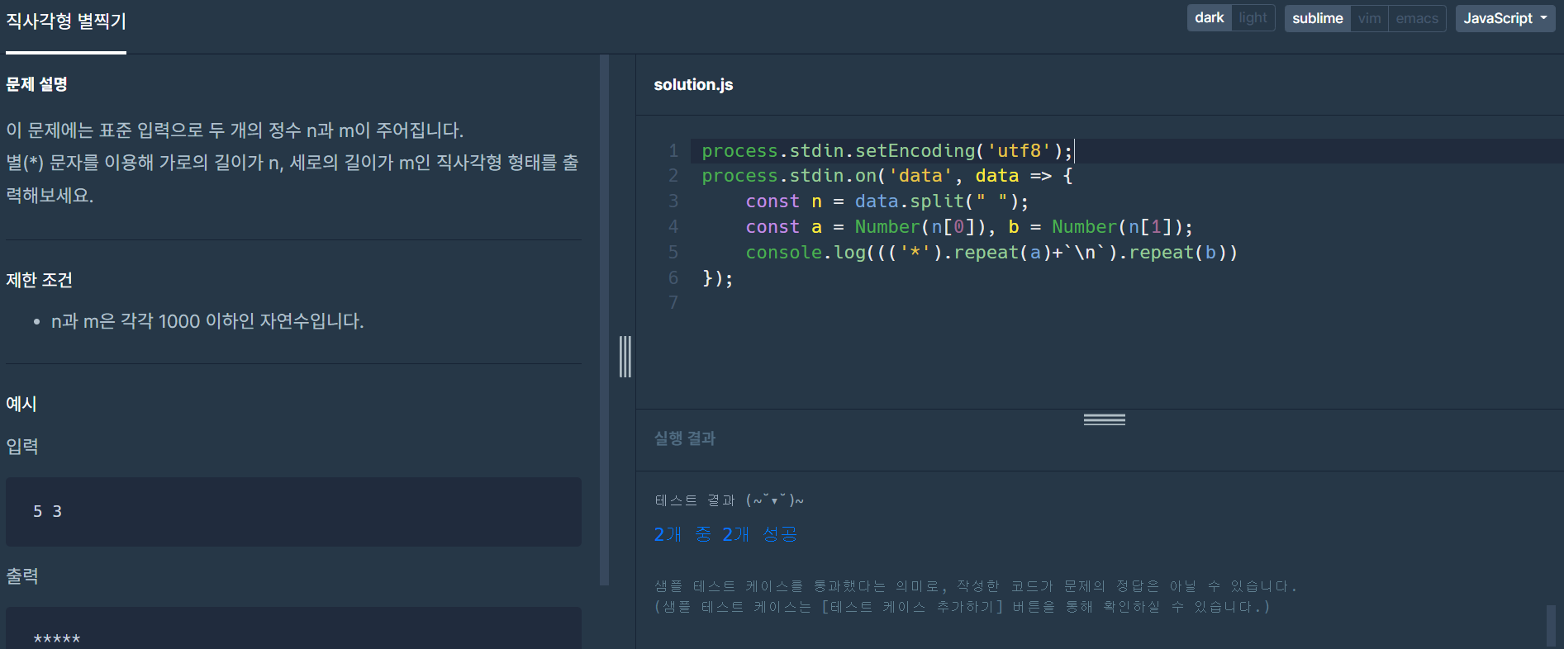Click the n과 m 제한 조건 bullet text

click(x=207, y=321)
